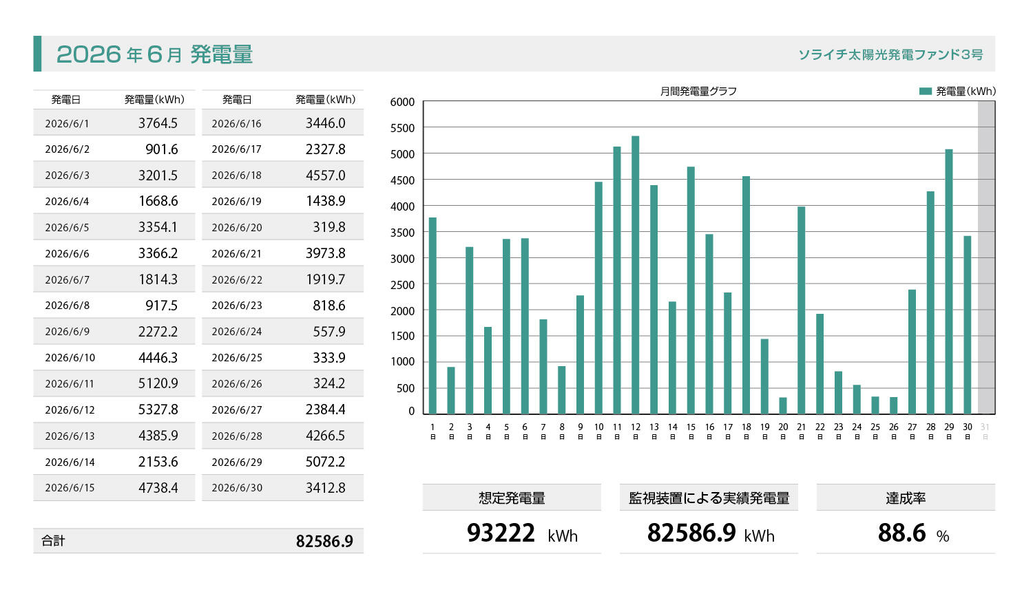The height and width of the screenshot is (596, 1033).
Task: Click the 5327.8 value for 2026/6/12
Action: [158, 409]
